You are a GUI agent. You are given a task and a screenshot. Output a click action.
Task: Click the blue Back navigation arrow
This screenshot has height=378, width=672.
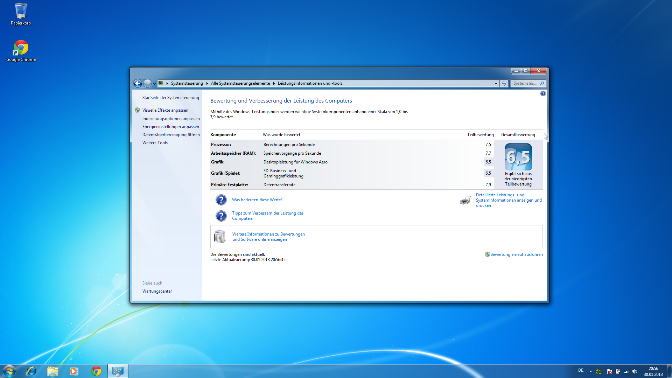tap(138, 83)
